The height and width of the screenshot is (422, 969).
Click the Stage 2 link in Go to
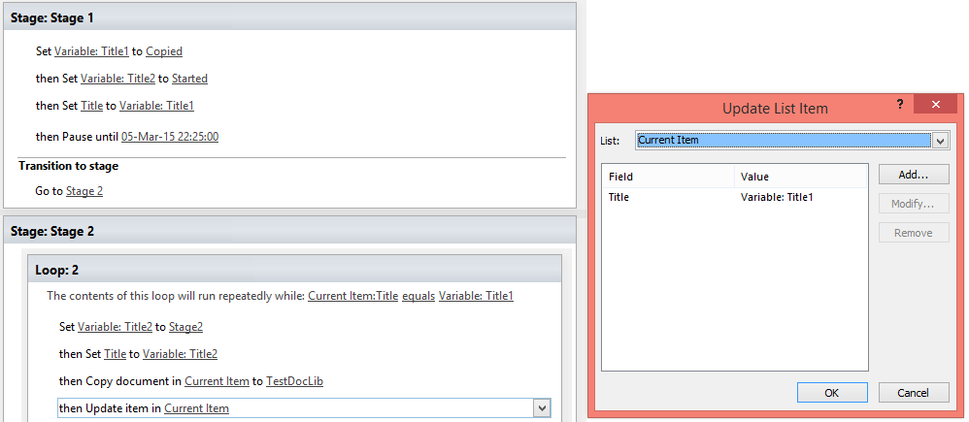[84, 191]
